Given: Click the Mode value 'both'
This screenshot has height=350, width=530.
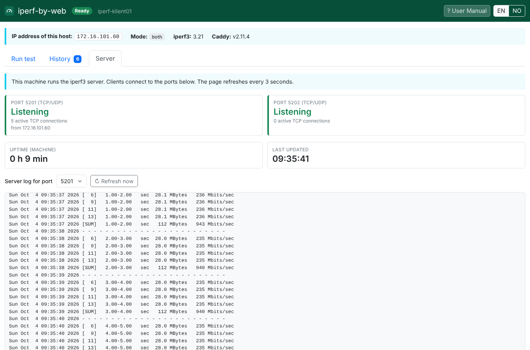Looking at the screenshot, I should pyautogui.click(x=157, y=37).
